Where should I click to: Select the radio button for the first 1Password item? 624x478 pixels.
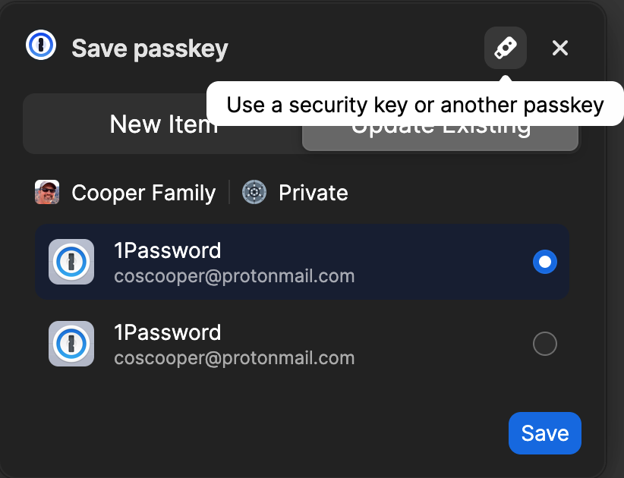click(545, 262)
